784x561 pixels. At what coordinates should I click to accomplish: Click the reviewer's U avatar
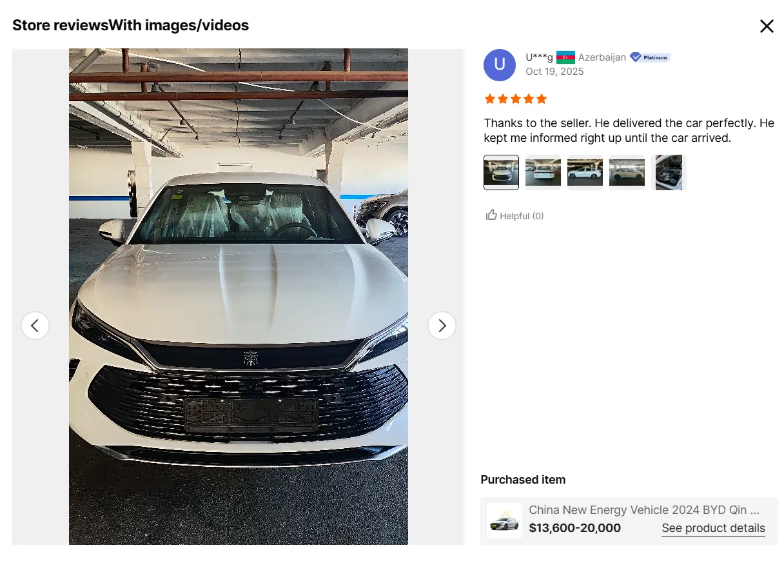[x=499, y=65]
